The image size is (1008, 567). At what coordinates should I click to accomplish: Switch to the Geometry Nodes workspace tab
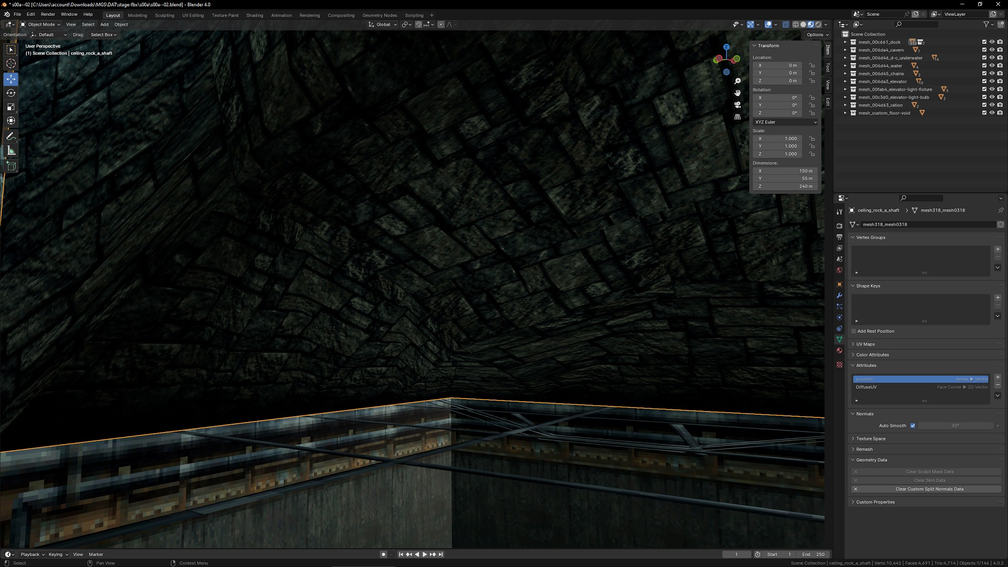[x=380, y=15]
